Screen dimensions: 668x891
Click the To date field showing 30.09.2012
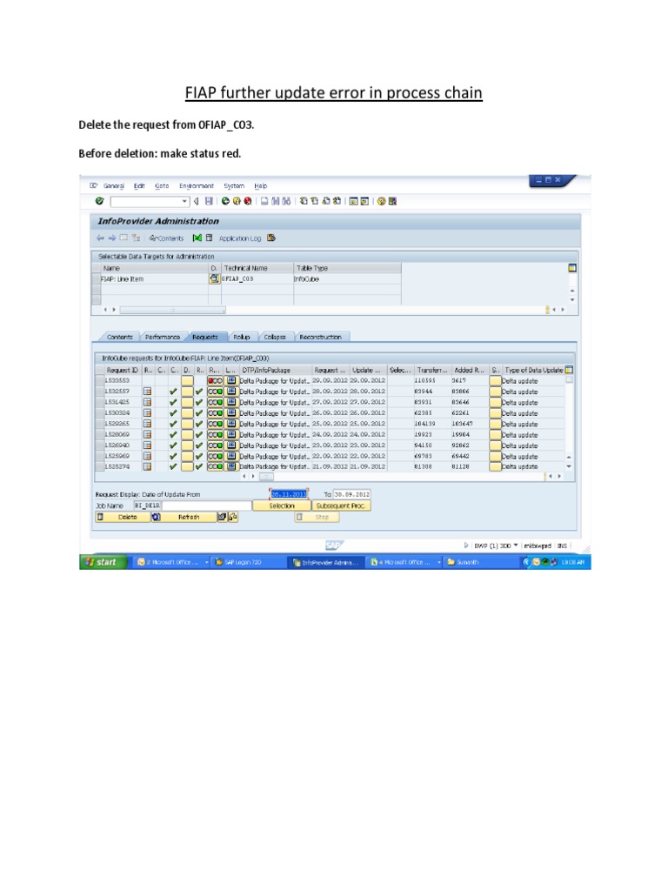351,494
